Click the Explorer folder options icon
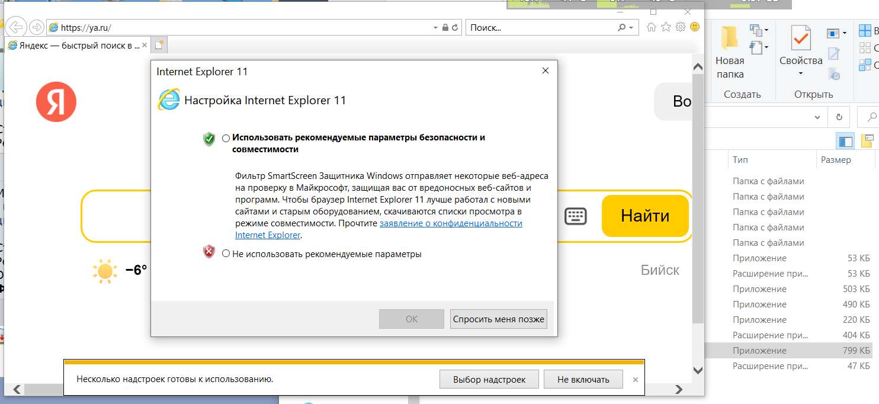This screenshot has height=404, width=879. pos(867,142)
